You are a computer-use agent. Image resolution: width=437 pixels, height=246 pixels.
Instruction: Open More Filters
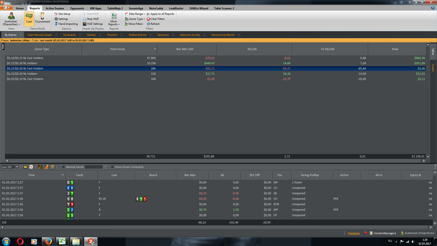[x=134, y=24]
